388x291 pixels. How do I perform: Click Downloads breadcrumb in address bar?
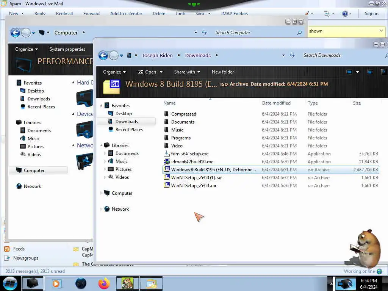198,55
